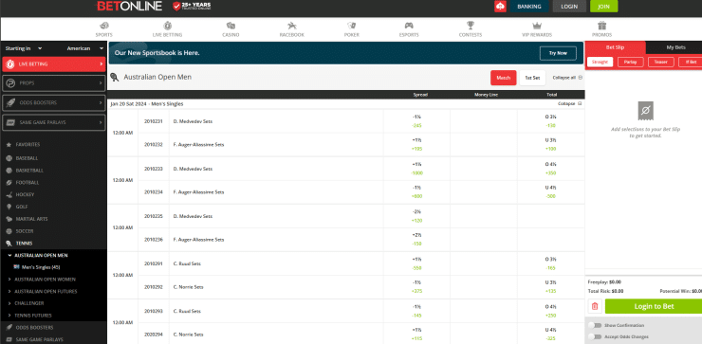Toggle Show Confirmation switch
The image size is (702, 344).
(594, 325)
